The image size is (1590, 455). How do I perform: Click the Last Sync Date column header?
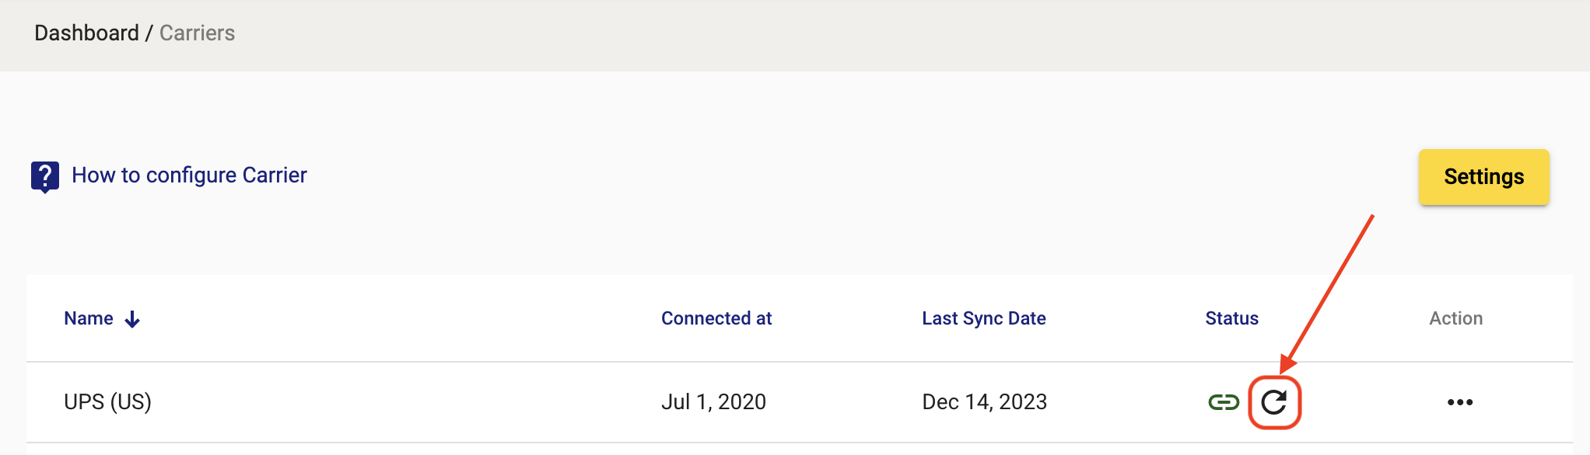[x=984, y=318]
